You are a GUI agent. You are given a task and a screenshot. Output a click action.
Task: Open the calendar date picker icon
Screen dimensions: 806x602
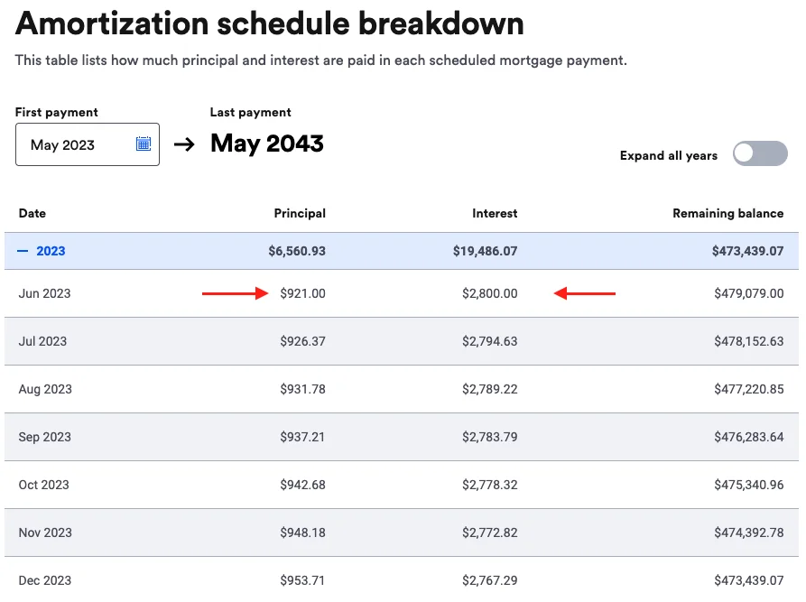pos(143,144)
